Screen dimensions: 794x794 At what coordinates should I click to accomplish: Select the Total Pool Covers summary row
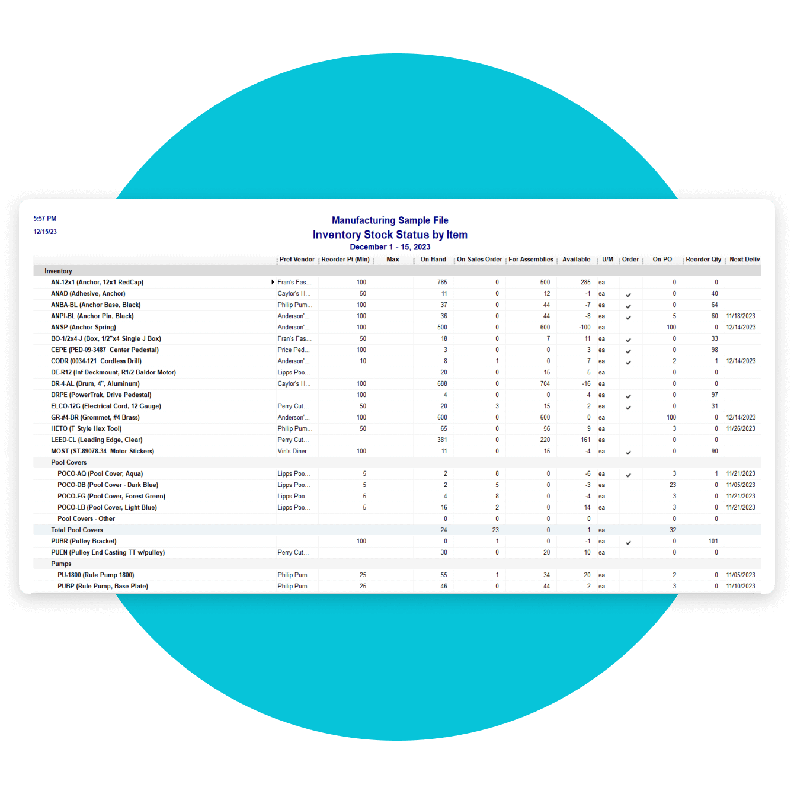(x=397, y=530)
